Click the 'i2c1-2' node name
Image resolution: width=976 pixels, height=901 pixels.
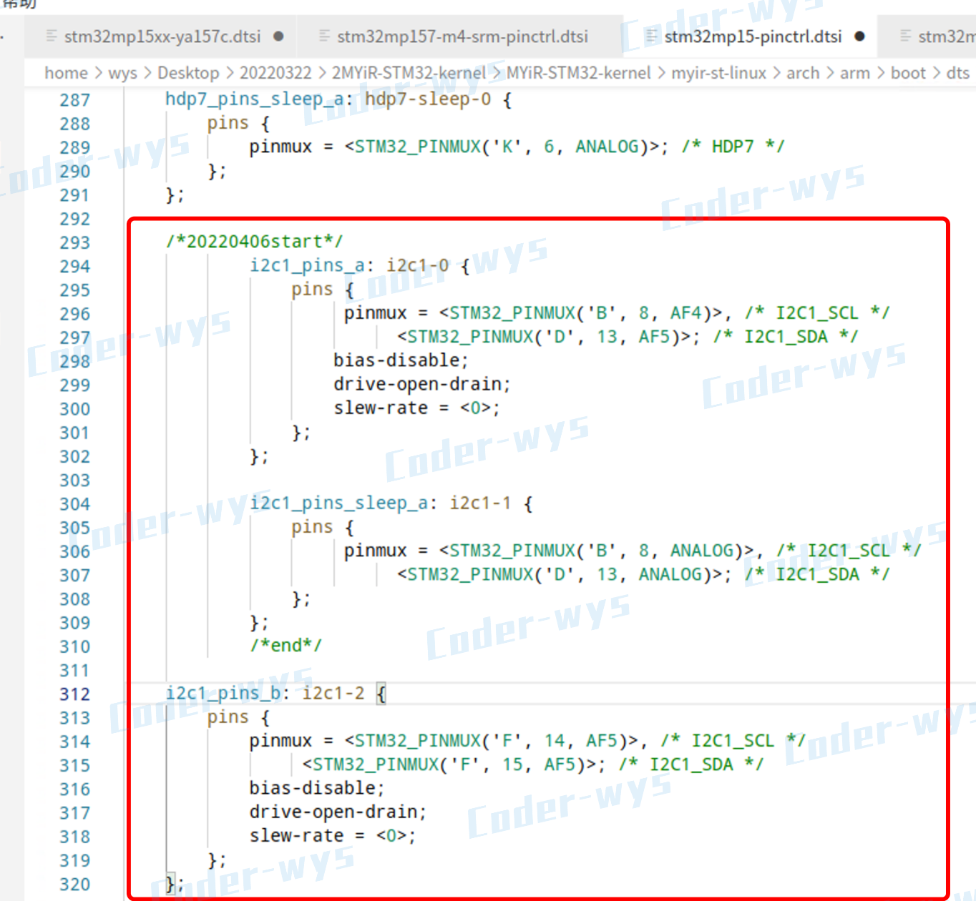pos(333,693)
